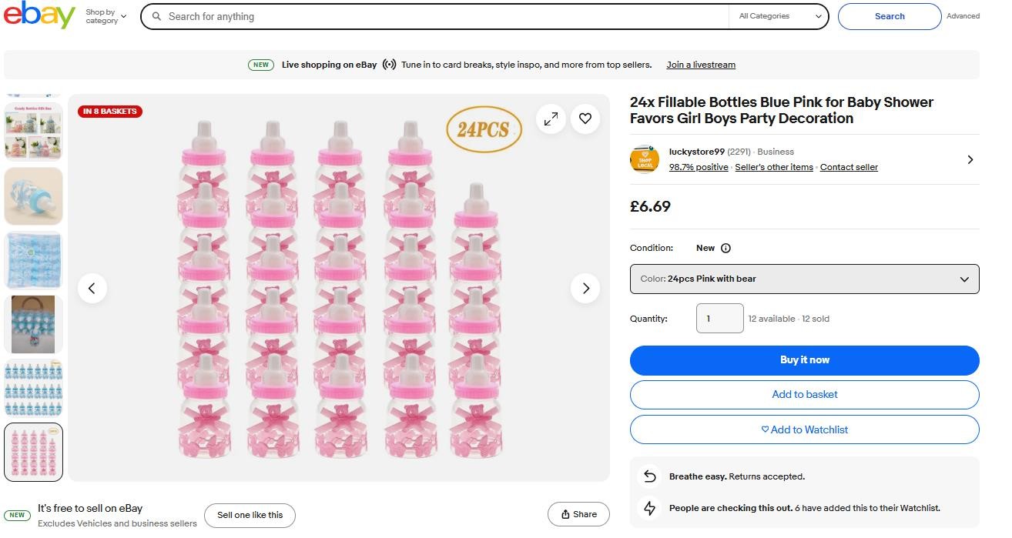1012x538 pixels.
Task: Expand the All Categories dropdown
Action: 779,16
